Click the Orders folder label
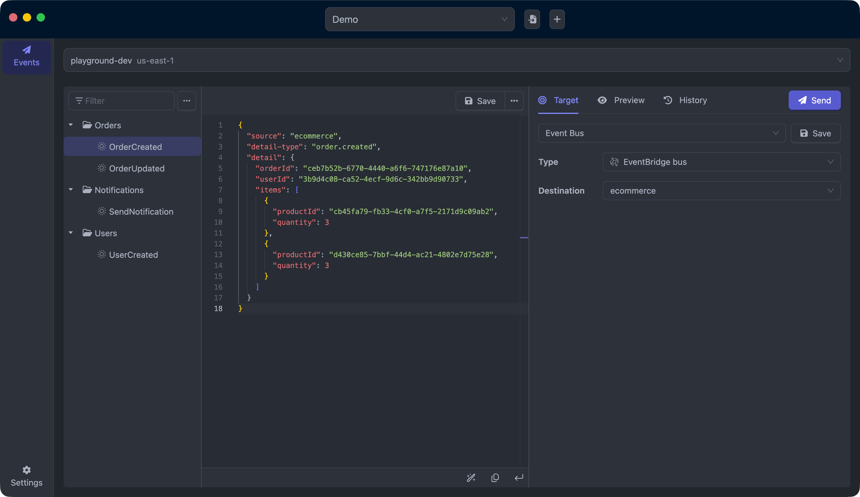This screenshot has width=860, height=497. point(108,125)
